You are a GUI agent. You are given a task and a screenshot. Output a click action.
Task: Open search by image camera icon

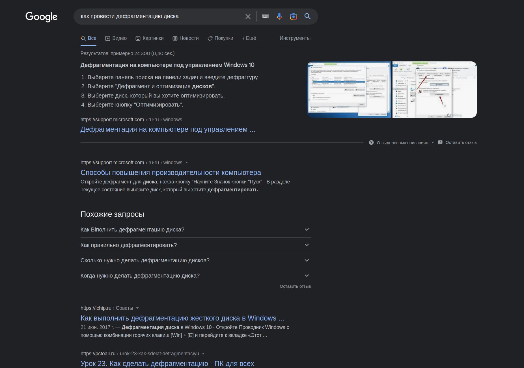click(x=294, y=16)
